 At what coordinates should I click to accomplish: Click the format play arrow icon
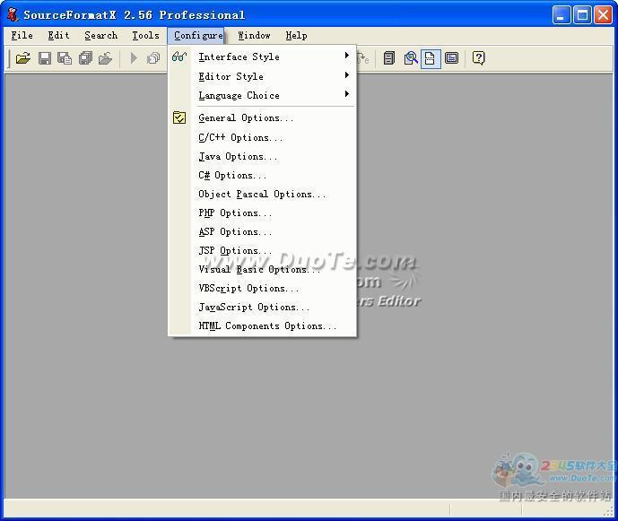click(x=134, y=58)
